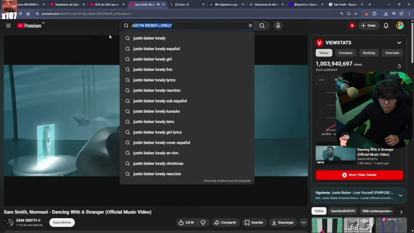Go to YouTube Premium home logo
The height and width of the screenshot is (233, 414).
29,26
